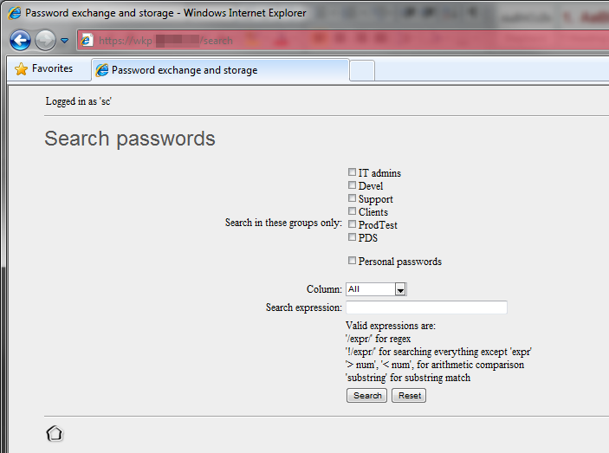609x453 pixels.
Task: Open a new blank tab
Action: tap(362, 71)
